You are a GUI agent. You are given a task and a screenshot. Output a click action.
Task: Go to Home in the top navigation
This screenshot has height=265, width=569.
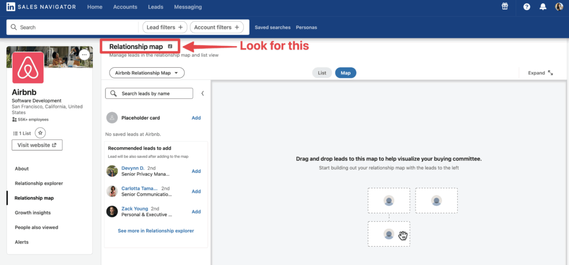94,7
